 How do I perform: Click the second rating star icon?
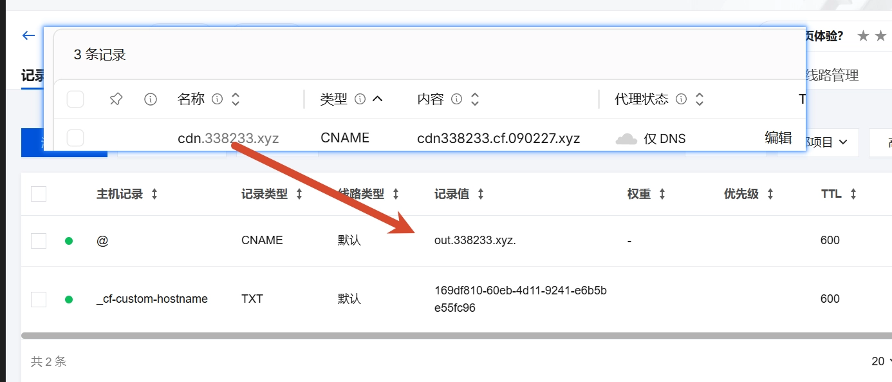[882, 36]
